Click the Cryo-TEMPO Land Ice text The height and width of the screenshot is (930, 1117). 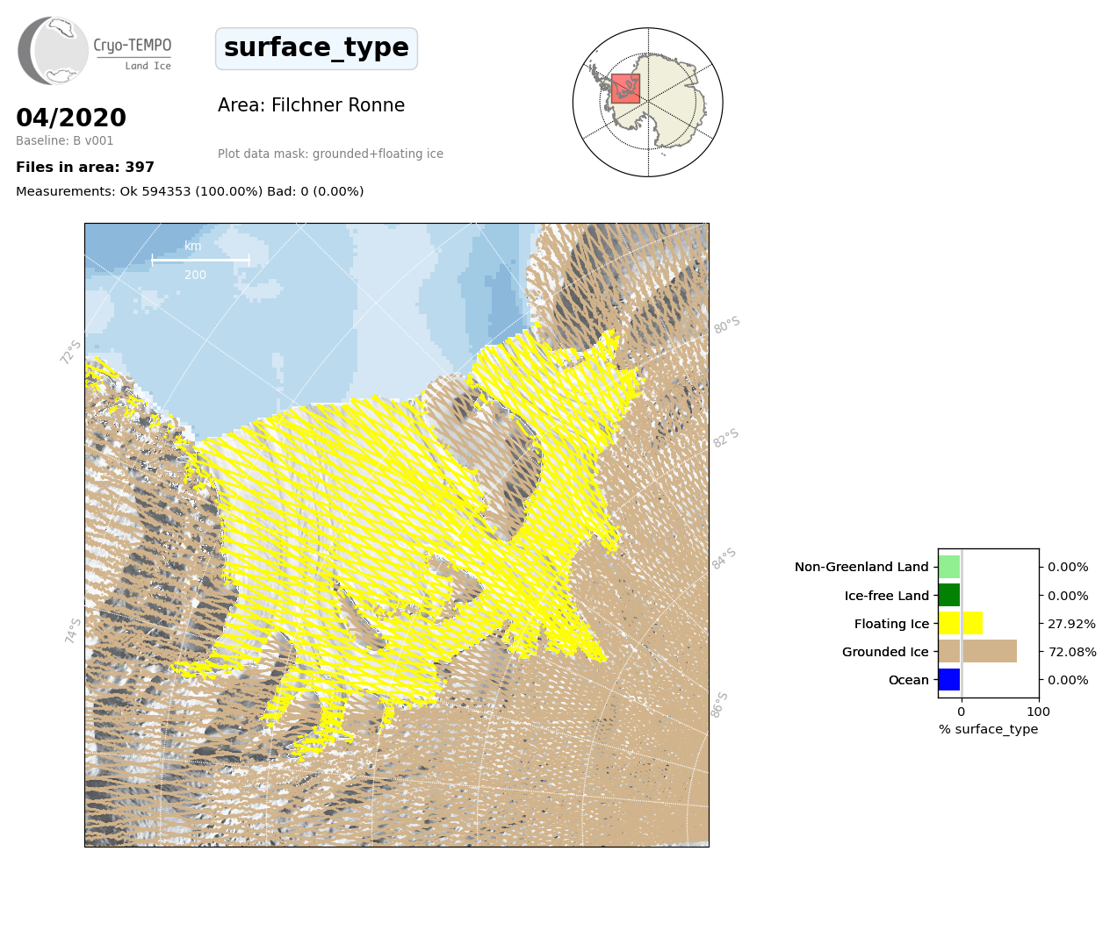133,53
